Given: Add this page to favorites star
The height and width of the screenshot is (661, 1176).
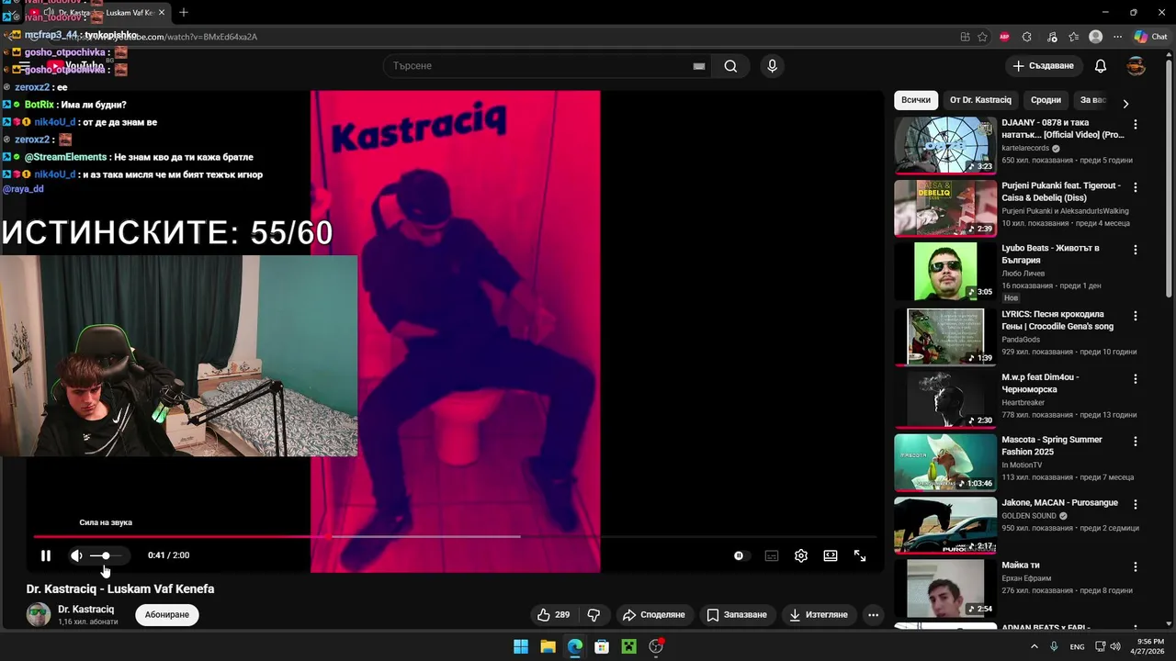Looking at the screenshot, I should [x=983, y=37].
